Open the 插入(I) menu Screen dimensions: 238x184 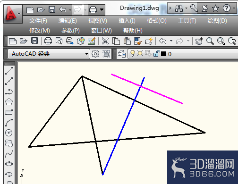(x=127, y=21)
